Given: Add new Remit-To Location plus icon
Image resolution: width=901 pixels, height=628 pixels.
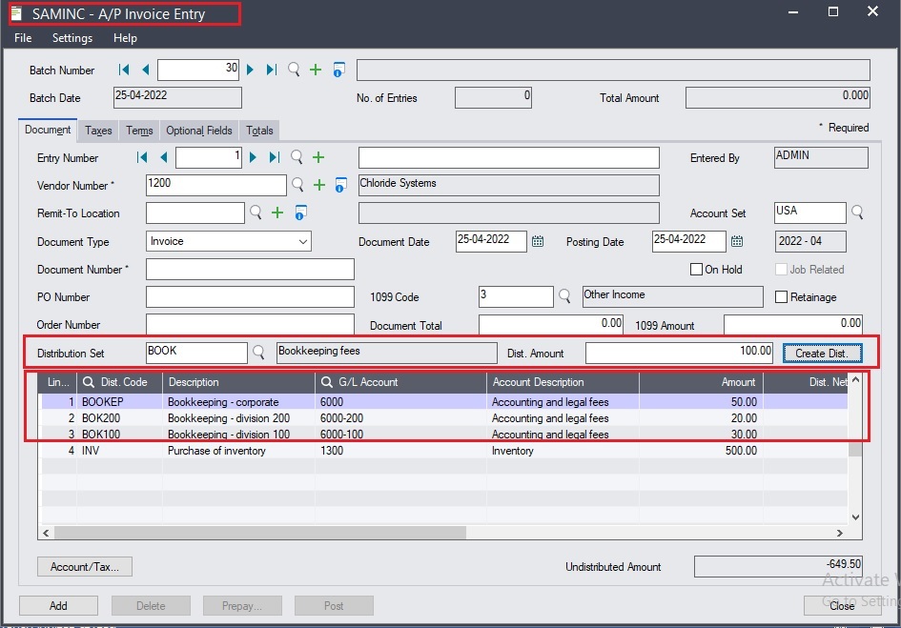Looking at the screenshot, I should pyautogui.click(x=277, y=213).
